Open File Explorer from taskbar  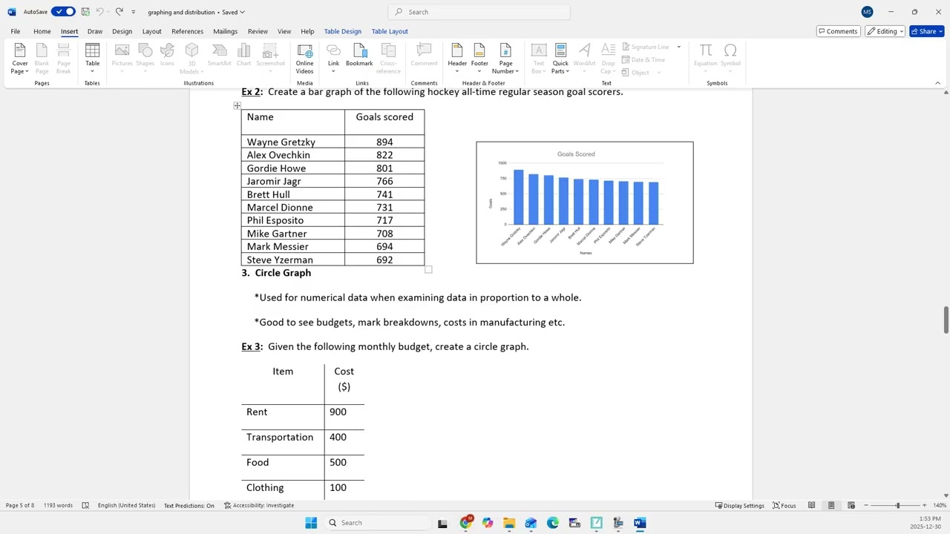tap(509, 523)
